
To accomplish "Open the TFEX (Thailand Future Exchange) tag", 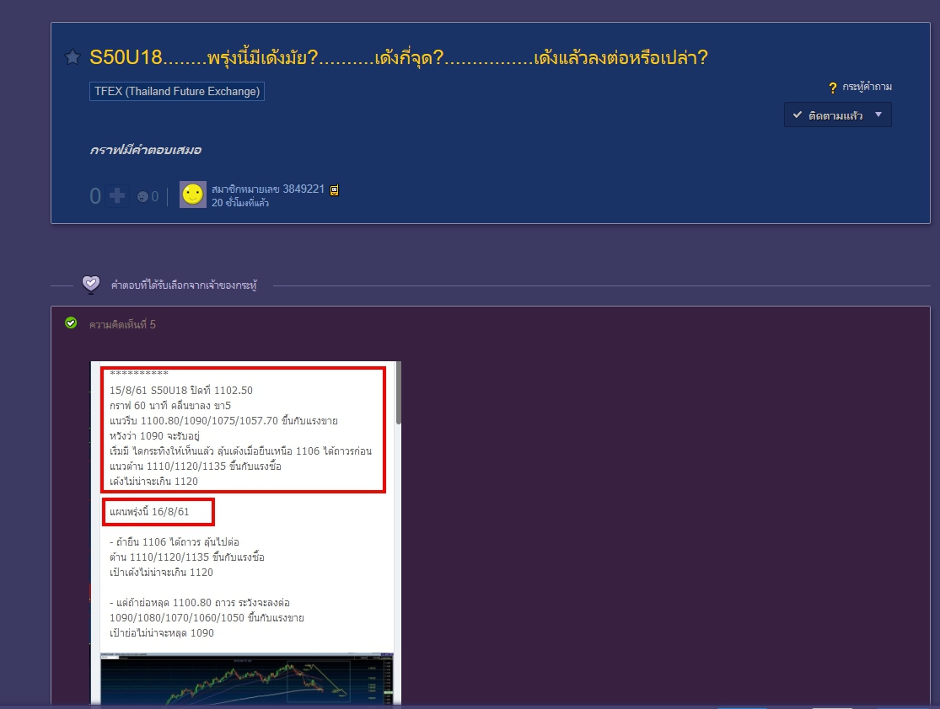I will (x=177, y=91).
